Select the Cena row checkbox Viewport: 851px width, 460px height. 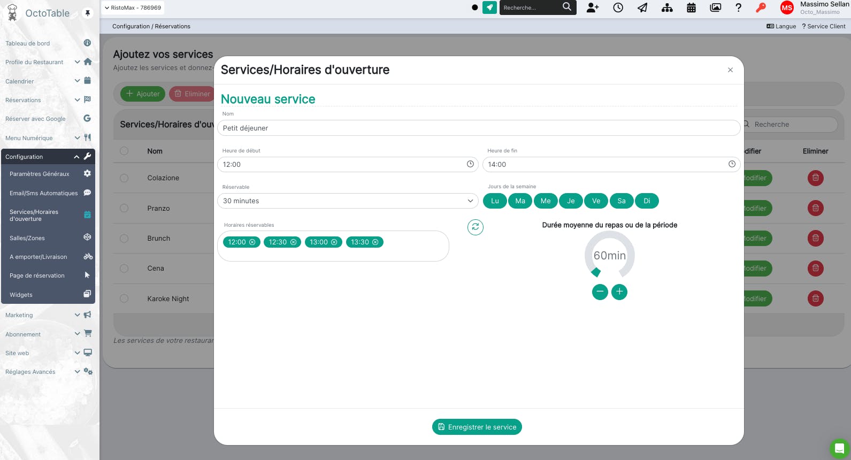point(124,269)
